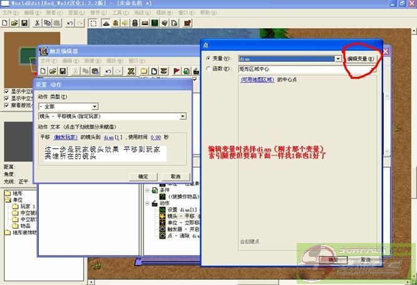Click the 编辑变量 button
Image resolution: width=417 pixels, height=285 pixels.
pyautogui.click(x=361, y=58)
